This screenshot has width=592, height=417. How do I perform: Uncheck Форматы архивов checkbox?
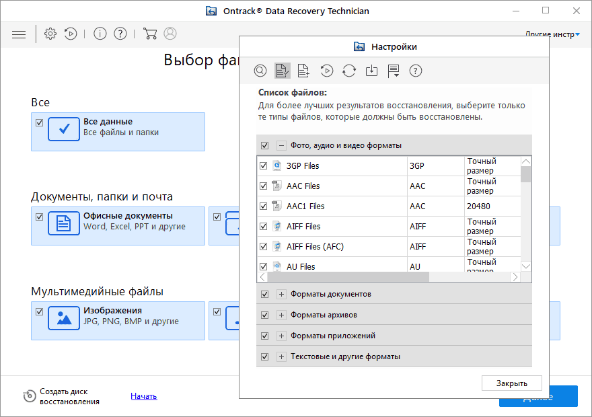coord(264,315)
